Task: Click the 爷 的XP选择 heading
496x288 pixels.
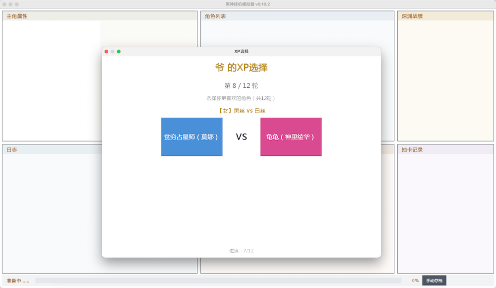Action: click(x=242, y=67)
